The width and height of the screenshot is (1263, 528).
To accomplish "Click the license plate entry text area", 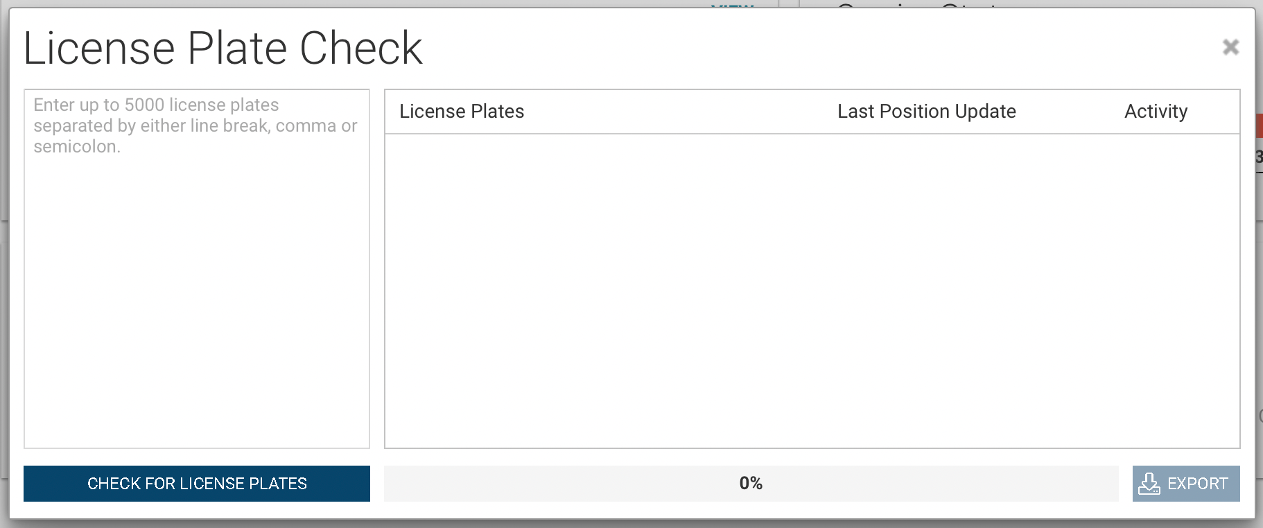I will (196, 267).
